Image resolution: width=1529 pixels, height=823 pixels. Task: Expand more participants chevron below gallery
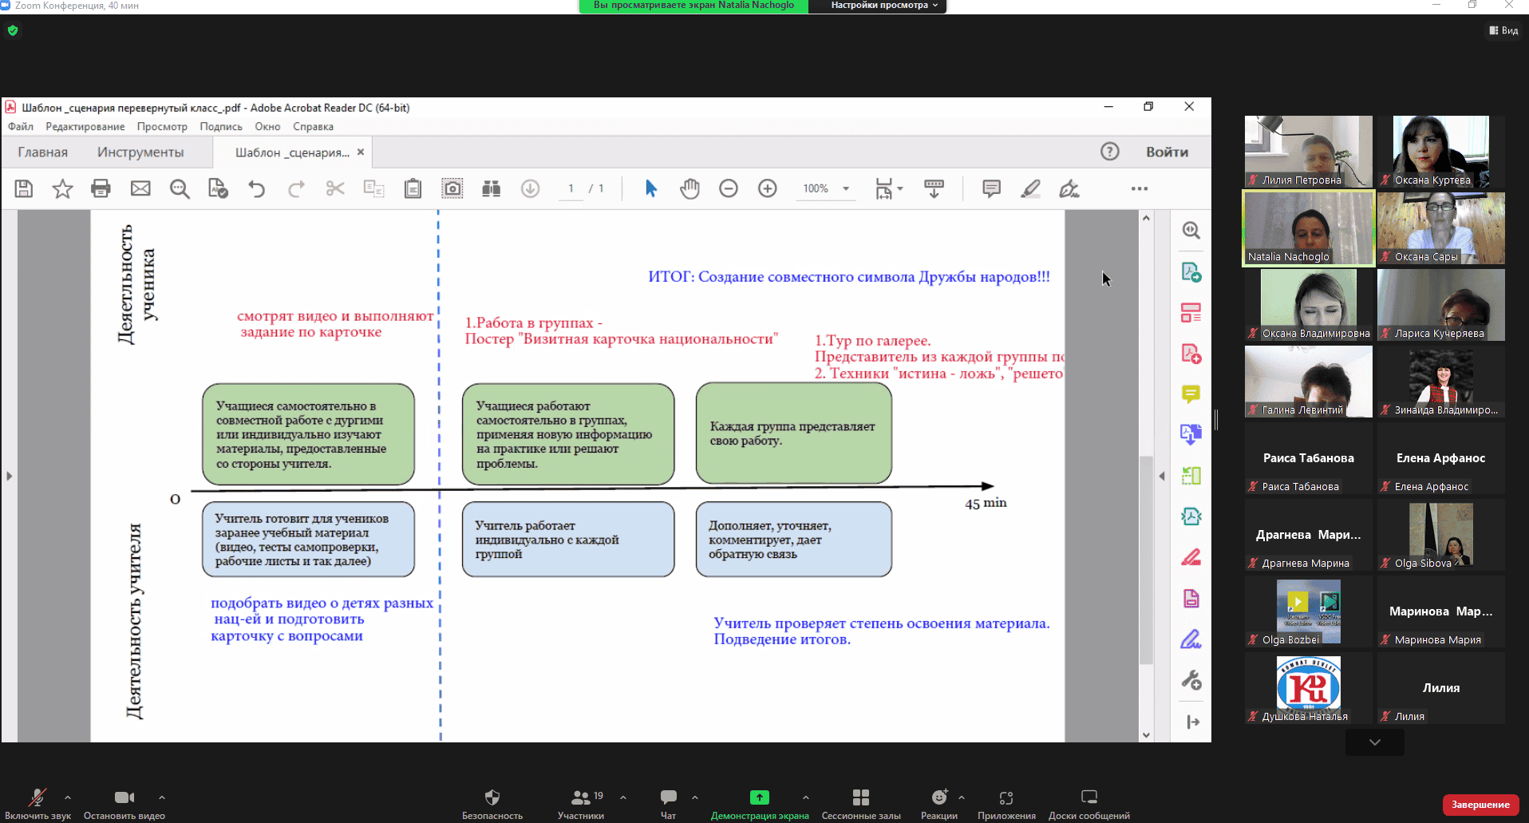[1374, 742]
